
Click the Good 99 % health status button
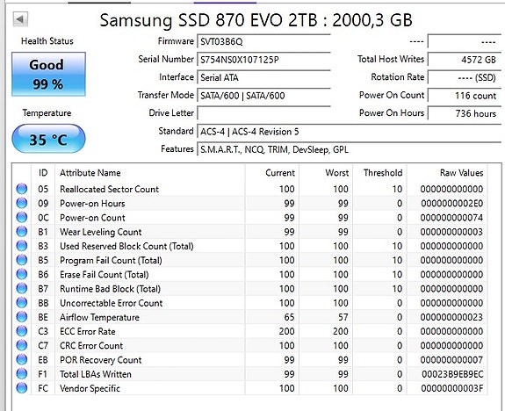[x=48, y=74]
